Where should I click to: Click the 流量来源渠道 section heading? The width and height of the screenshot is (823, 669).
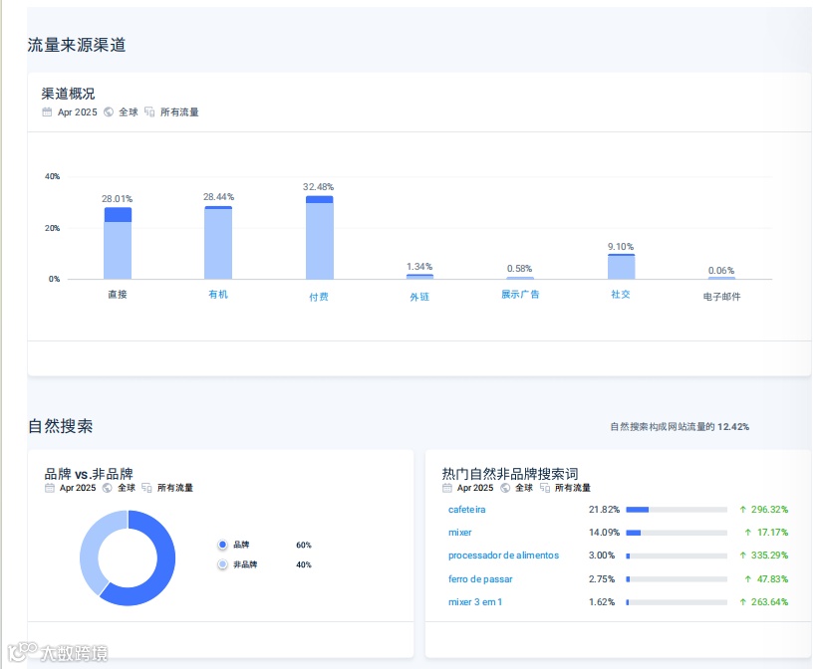(77, 45)
